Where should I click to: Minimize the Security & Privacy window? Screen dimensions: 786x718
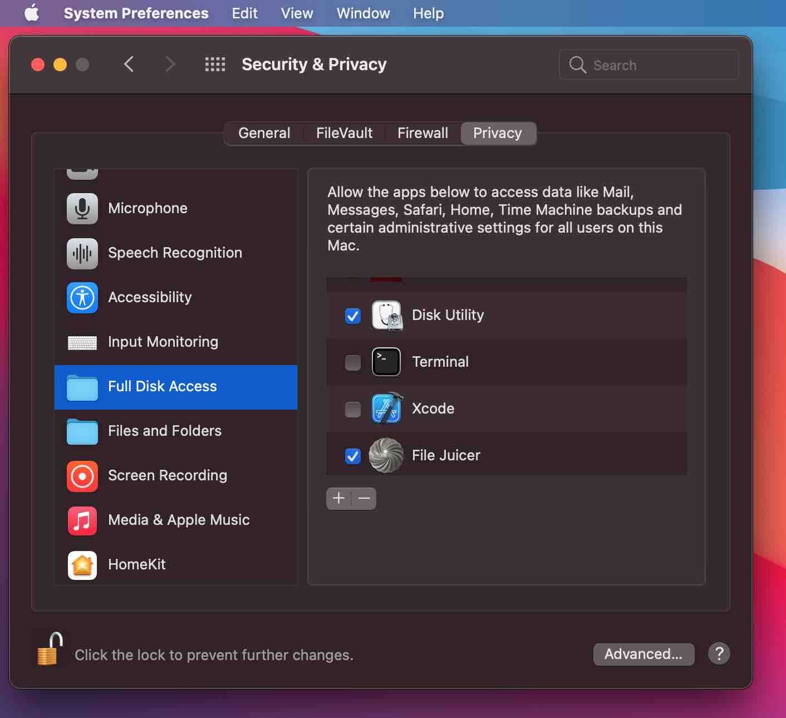[60, 65]
